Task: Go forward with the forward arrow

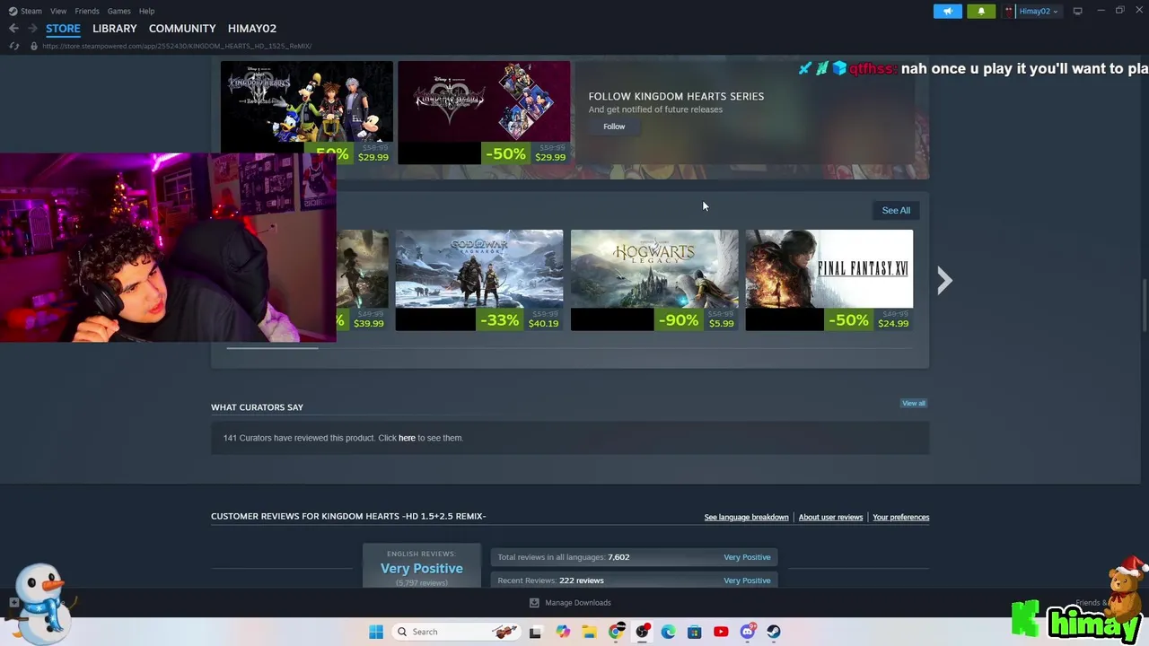Action: (x=32, y=29)
